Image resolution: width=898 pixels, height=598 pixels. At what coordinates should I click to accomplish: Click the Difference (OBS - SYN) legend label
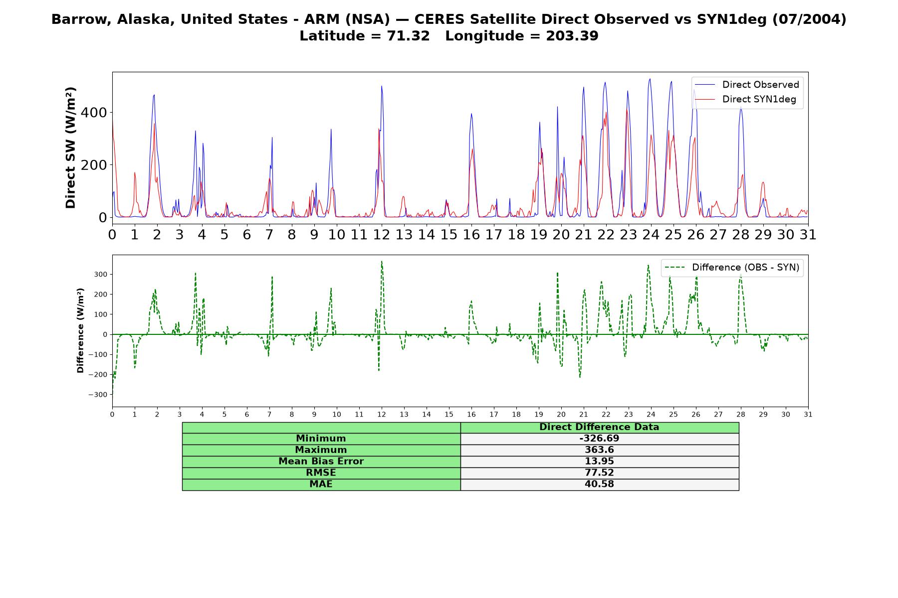745,268
